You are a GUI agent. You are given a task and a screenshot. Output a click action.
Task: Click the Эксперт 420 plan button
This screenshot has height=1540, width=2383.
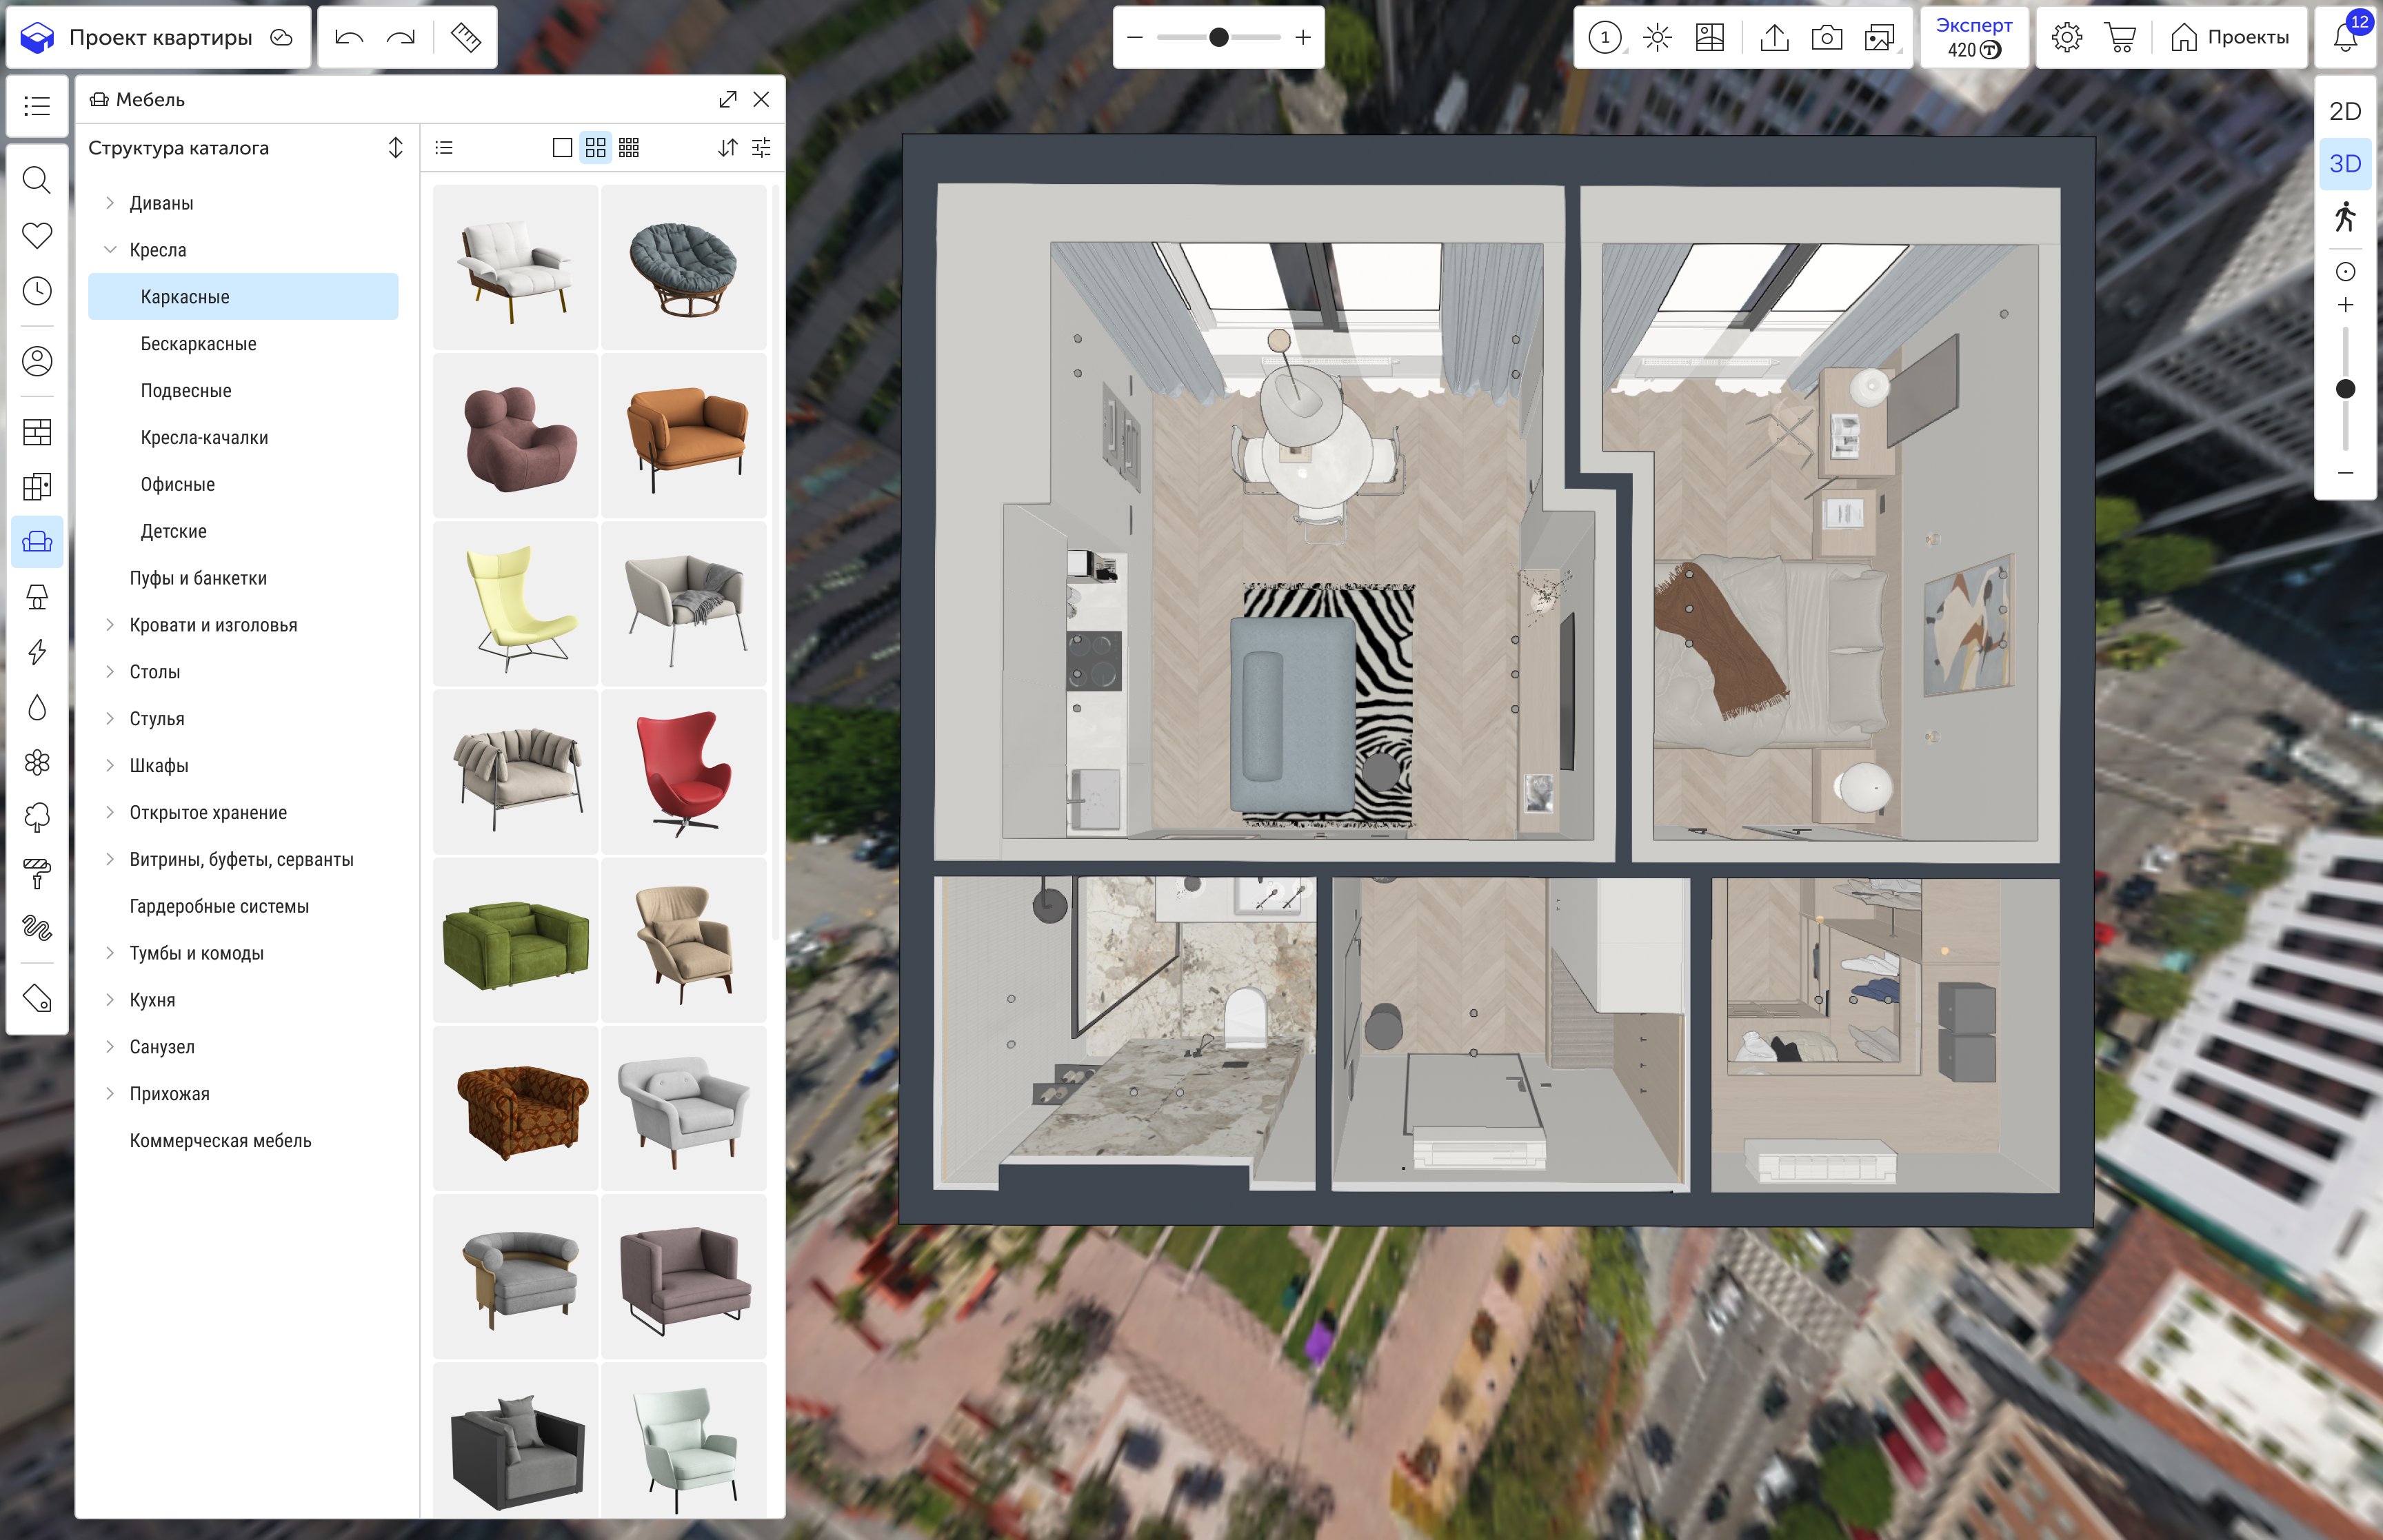point(1974,38)
